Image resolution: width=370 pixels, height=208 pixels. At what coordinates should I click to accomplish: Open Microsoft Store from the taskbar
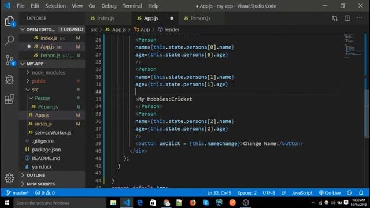pyautogui.click(x=153, y=203)
